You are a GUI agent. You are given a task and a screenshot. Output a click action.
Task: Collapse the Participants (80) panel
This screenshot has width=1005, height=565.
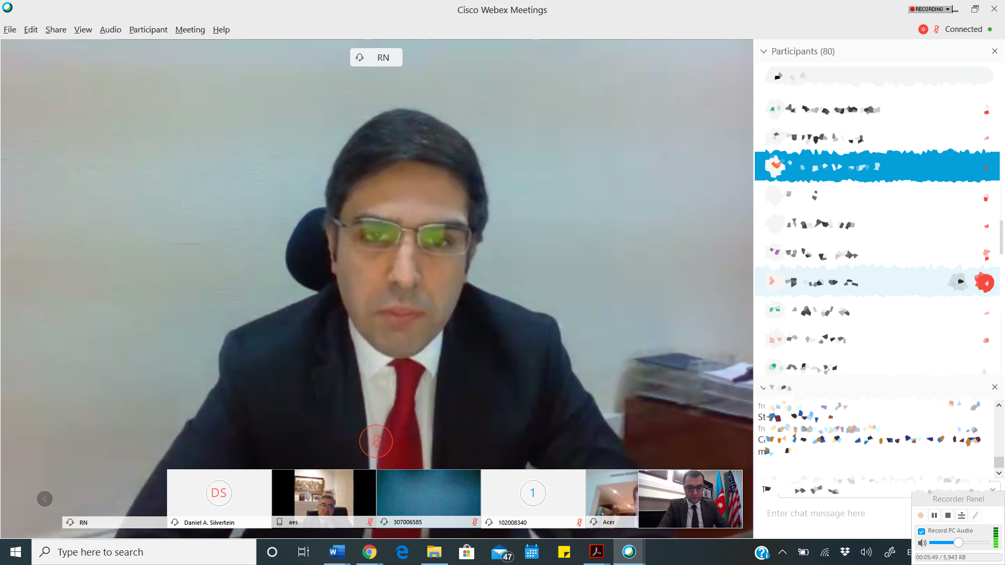click(763, 51)
